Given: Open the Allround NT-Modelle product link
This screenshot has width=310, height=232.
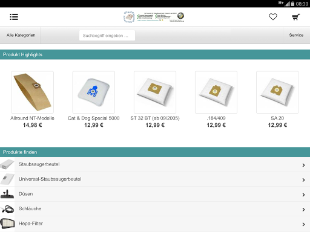Looking at the screenshot, I should coord(32,118).
